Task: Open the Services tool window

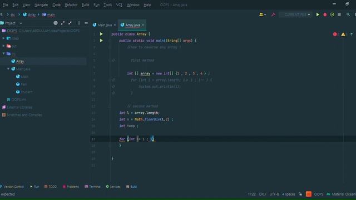Action: 113,187
